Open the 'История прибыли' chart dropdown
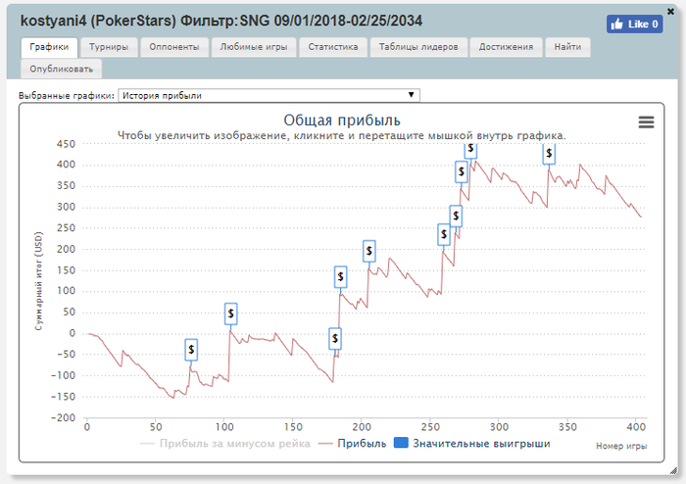 (269, 95)
